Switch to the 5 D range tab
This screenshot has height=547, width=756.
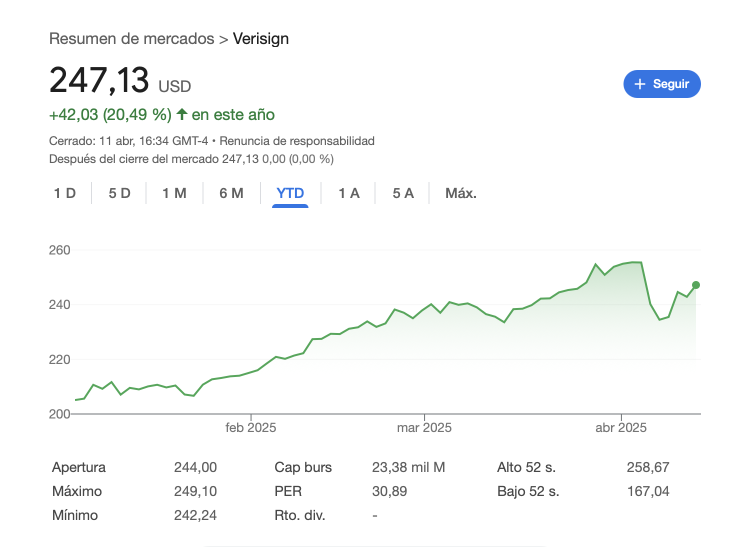point(119,193)
